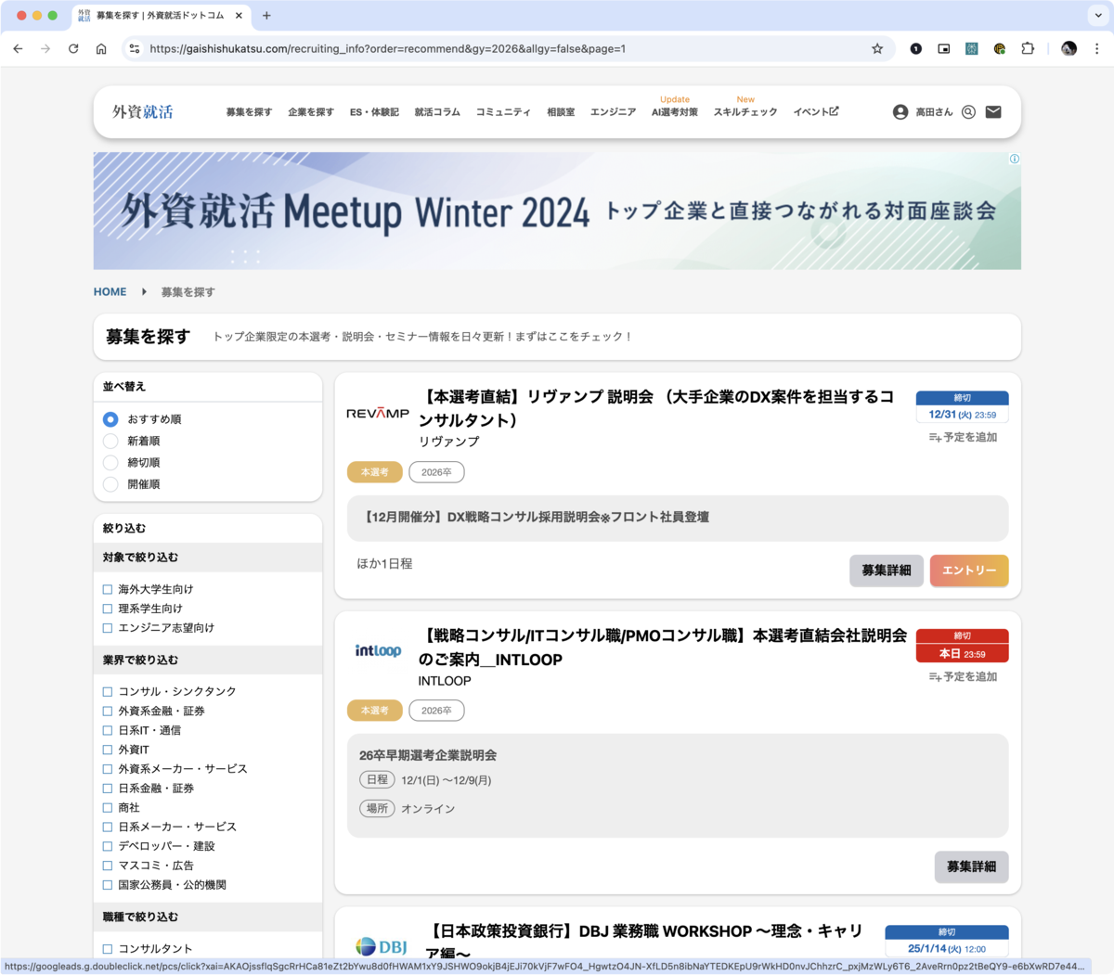Open the 相談室 nav menu item
This screenshot has width=1114, height=975.
tap(561, 112)
